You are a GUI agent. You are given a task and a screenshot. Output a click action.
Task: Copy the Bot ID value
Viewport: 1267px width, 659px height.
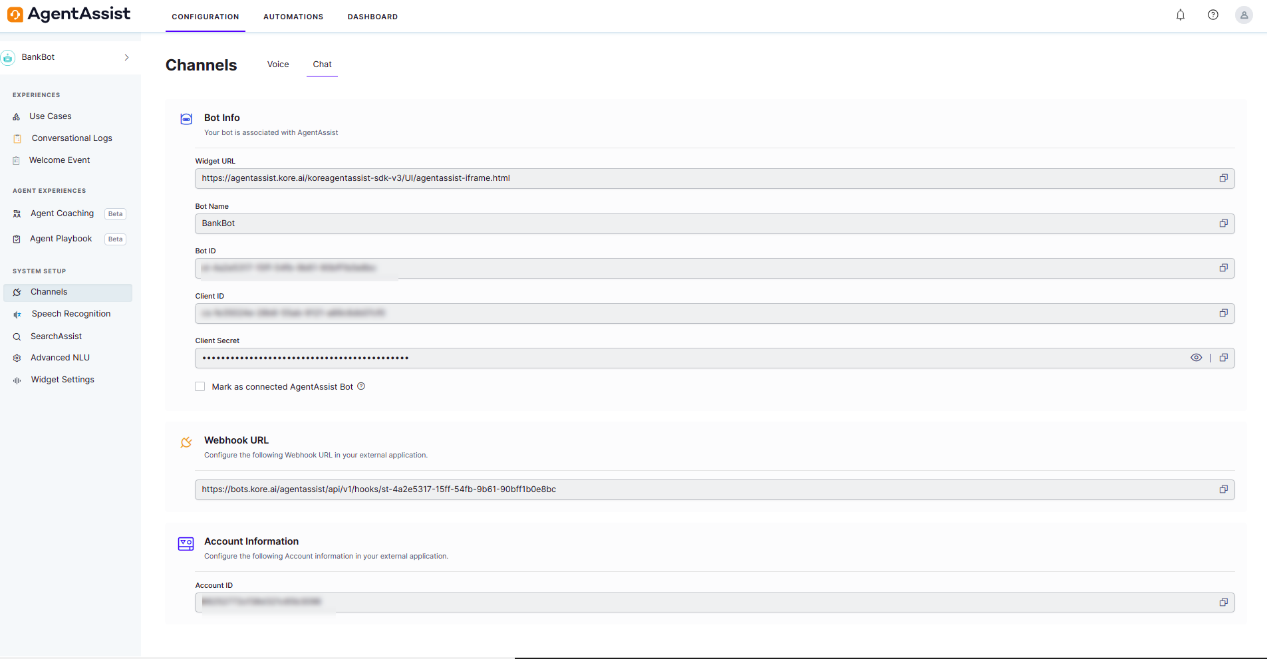coord(1223,268)
